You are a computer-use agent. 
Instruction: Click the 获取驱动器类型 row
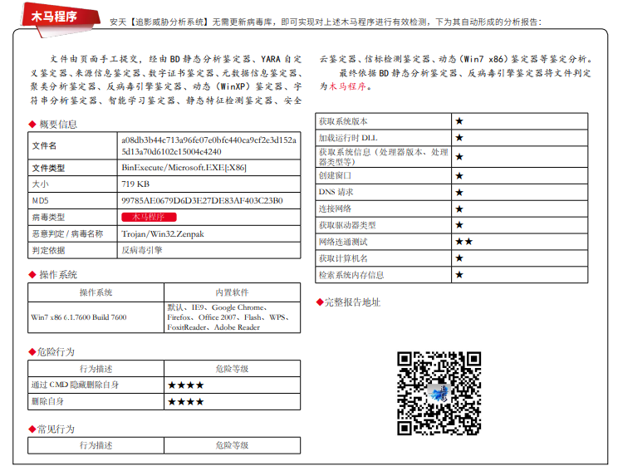452,225
